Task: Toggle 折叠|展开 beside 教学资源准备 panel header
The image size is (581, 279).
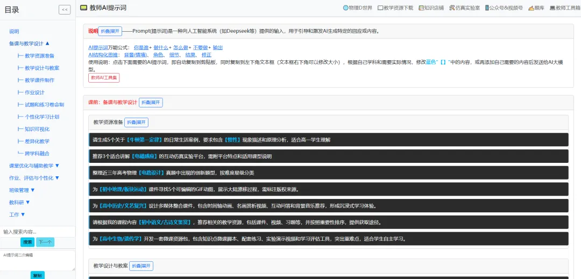Action: point(136,122)
